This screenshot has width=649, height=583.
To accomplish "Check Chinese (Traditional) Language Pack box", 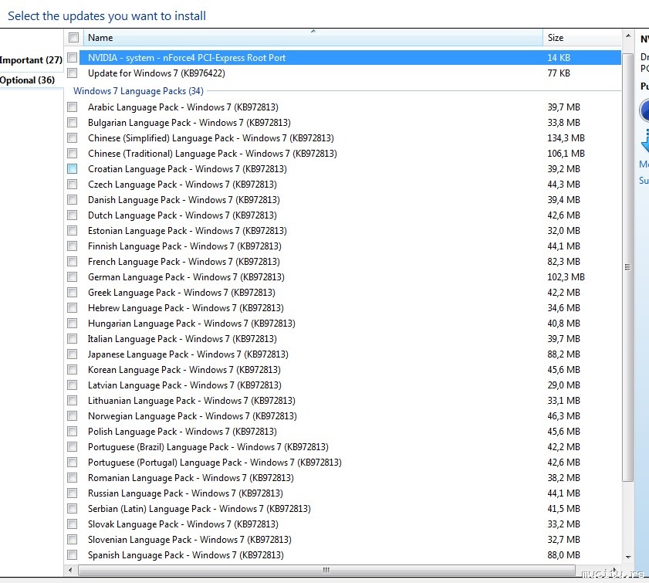I will (73, 154).
